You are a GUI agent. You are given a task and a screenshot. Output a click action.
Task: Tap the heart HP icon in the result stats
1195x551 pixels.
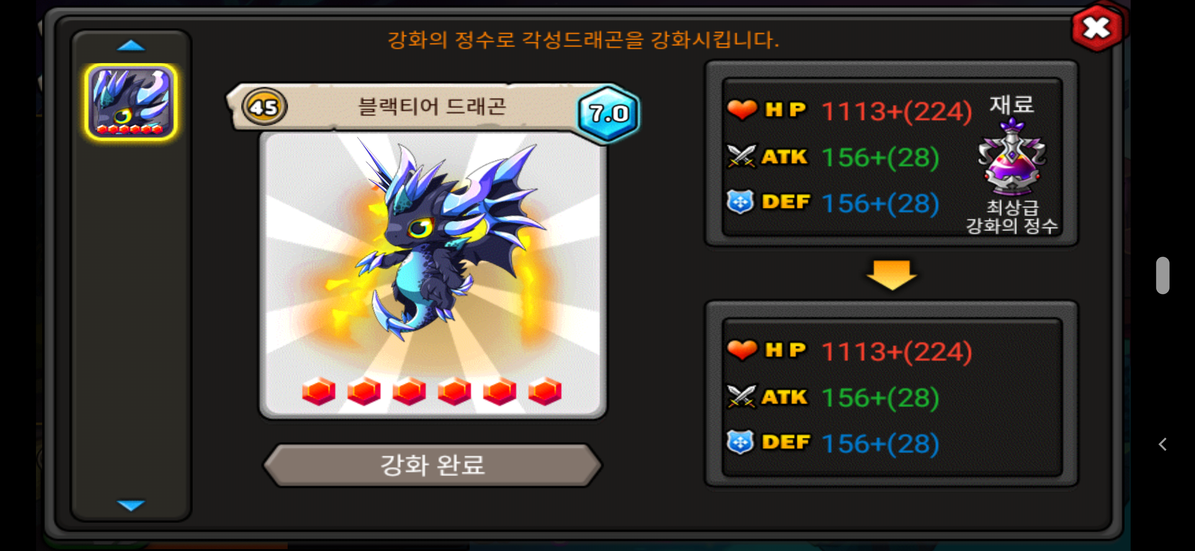point(742,350)
